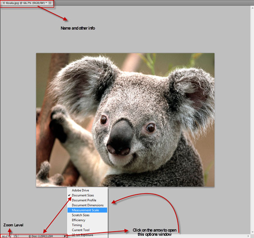Choose Document Profile in the popup menu
254x238 pixels.
(84, 200)
